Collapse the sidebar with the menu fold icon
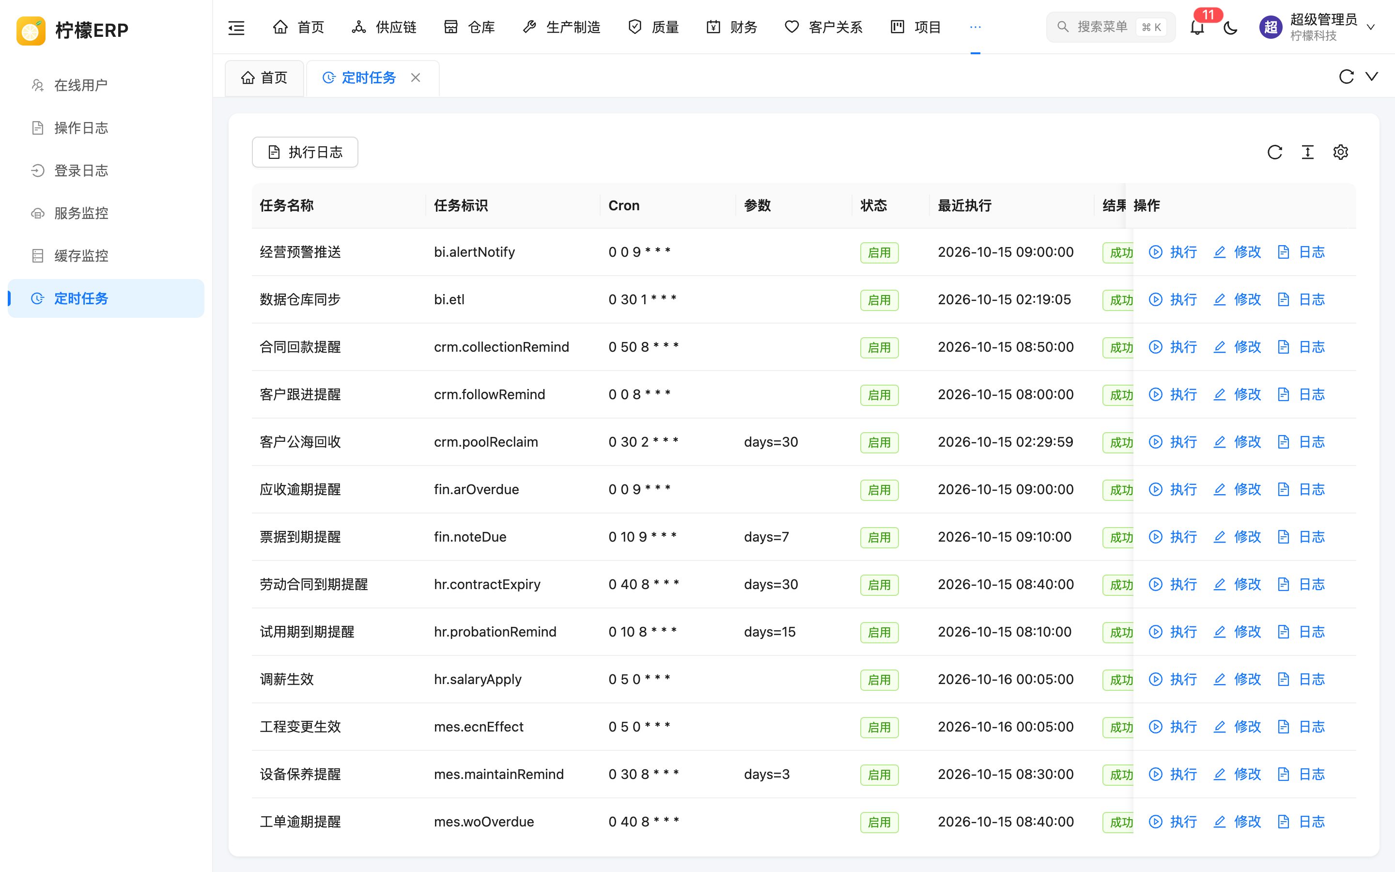The image size is (1395, 872). (x=236, y=27)
